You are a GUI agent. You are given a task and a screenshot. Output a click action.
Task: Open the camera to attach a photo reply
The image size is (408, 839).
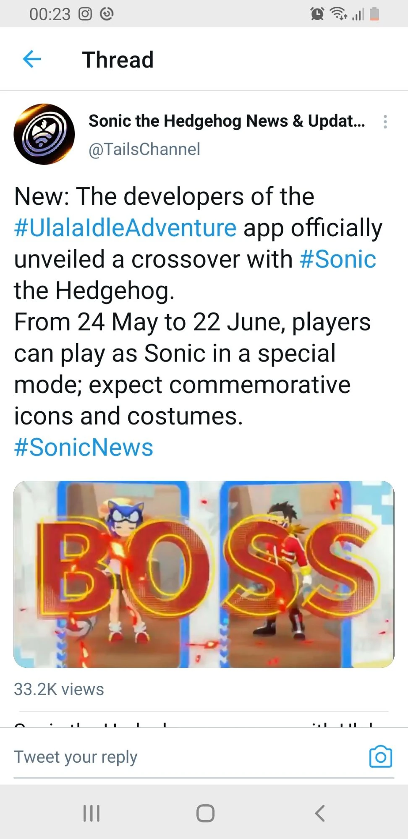[x=381, y=756]
